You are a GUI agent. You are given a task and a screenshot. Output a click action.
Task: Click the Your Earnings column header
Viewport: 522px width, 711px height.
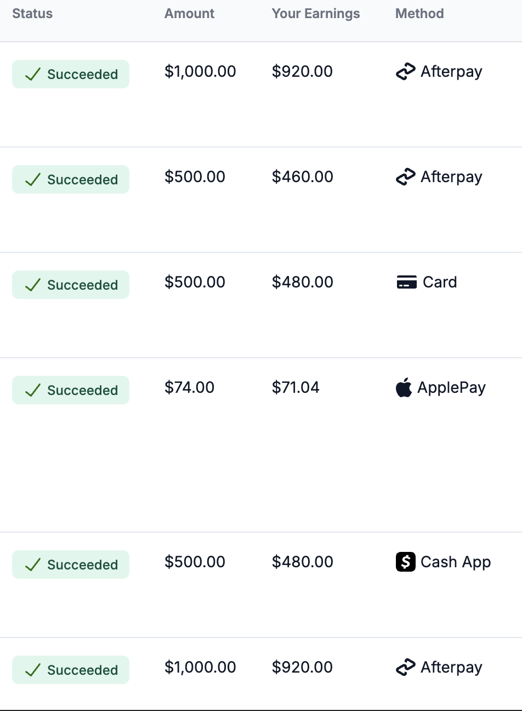point(316,14)
